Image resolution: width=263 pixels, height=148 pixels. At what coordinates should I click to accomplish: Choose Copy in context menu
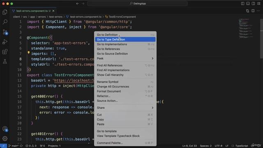pos(125,120)
